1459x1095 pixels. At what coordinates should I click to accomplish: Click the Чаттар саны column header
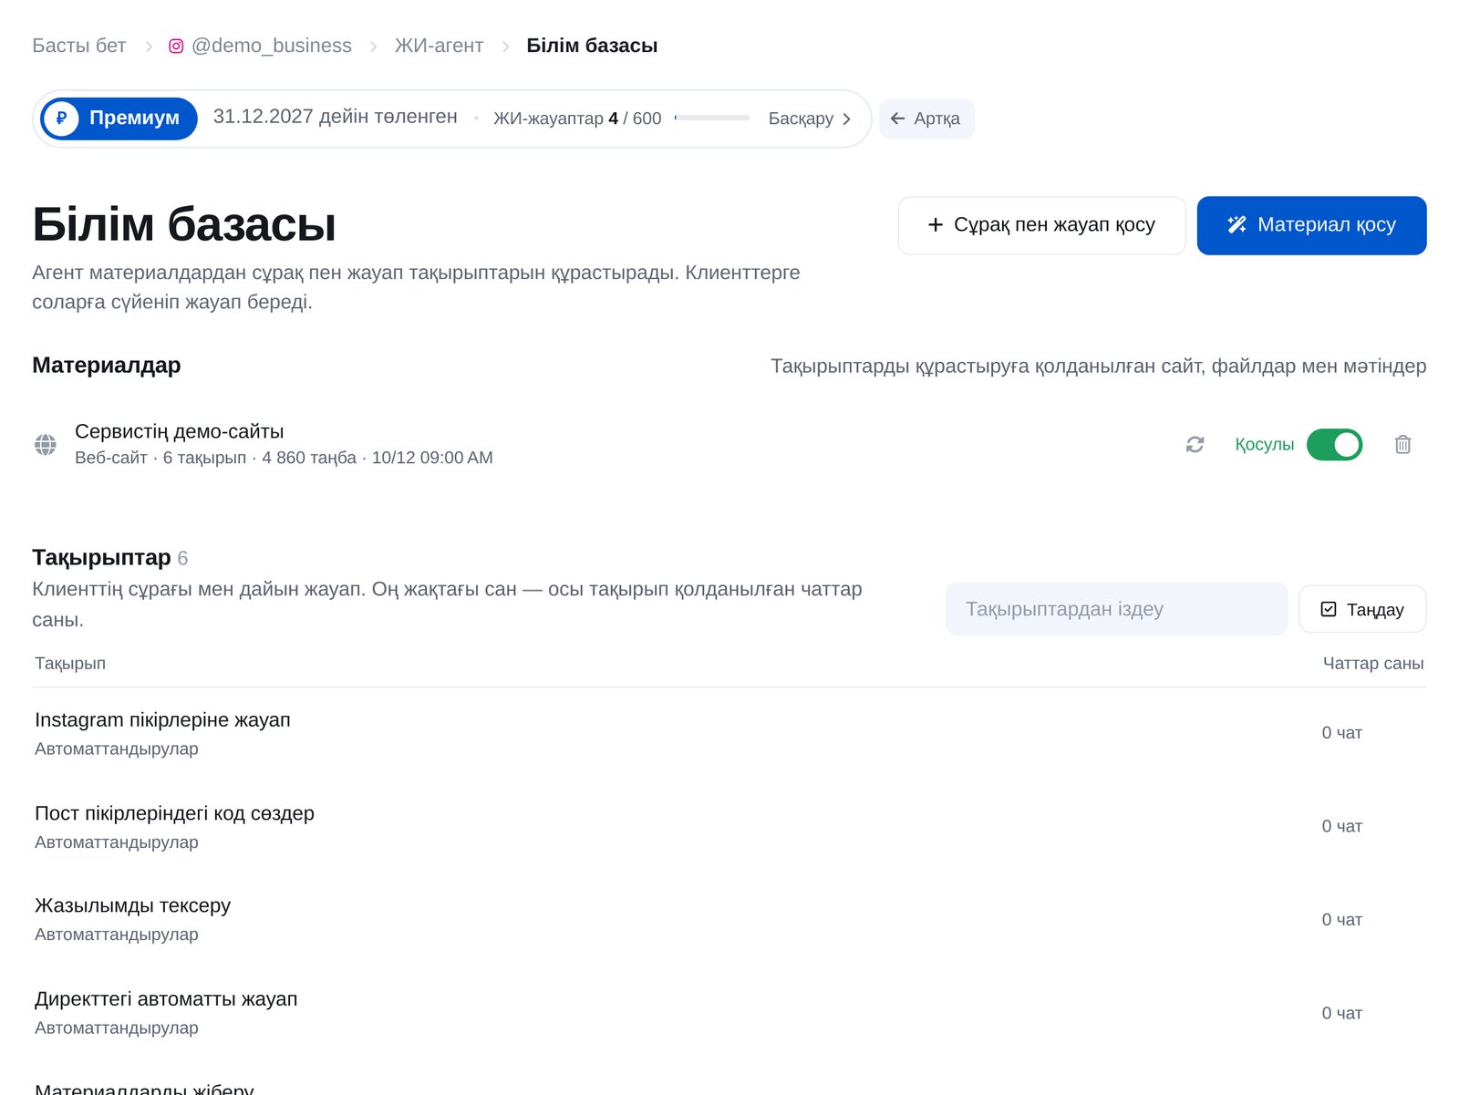(x=1373, y=664)
